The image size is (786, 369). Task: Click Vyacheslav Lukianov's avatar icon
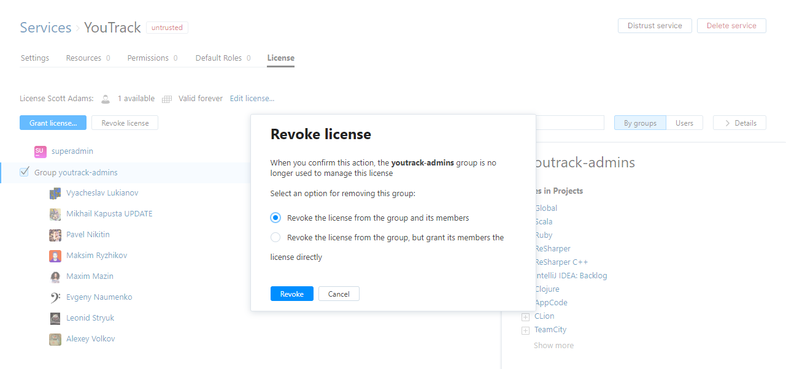(x=55, y=193)
